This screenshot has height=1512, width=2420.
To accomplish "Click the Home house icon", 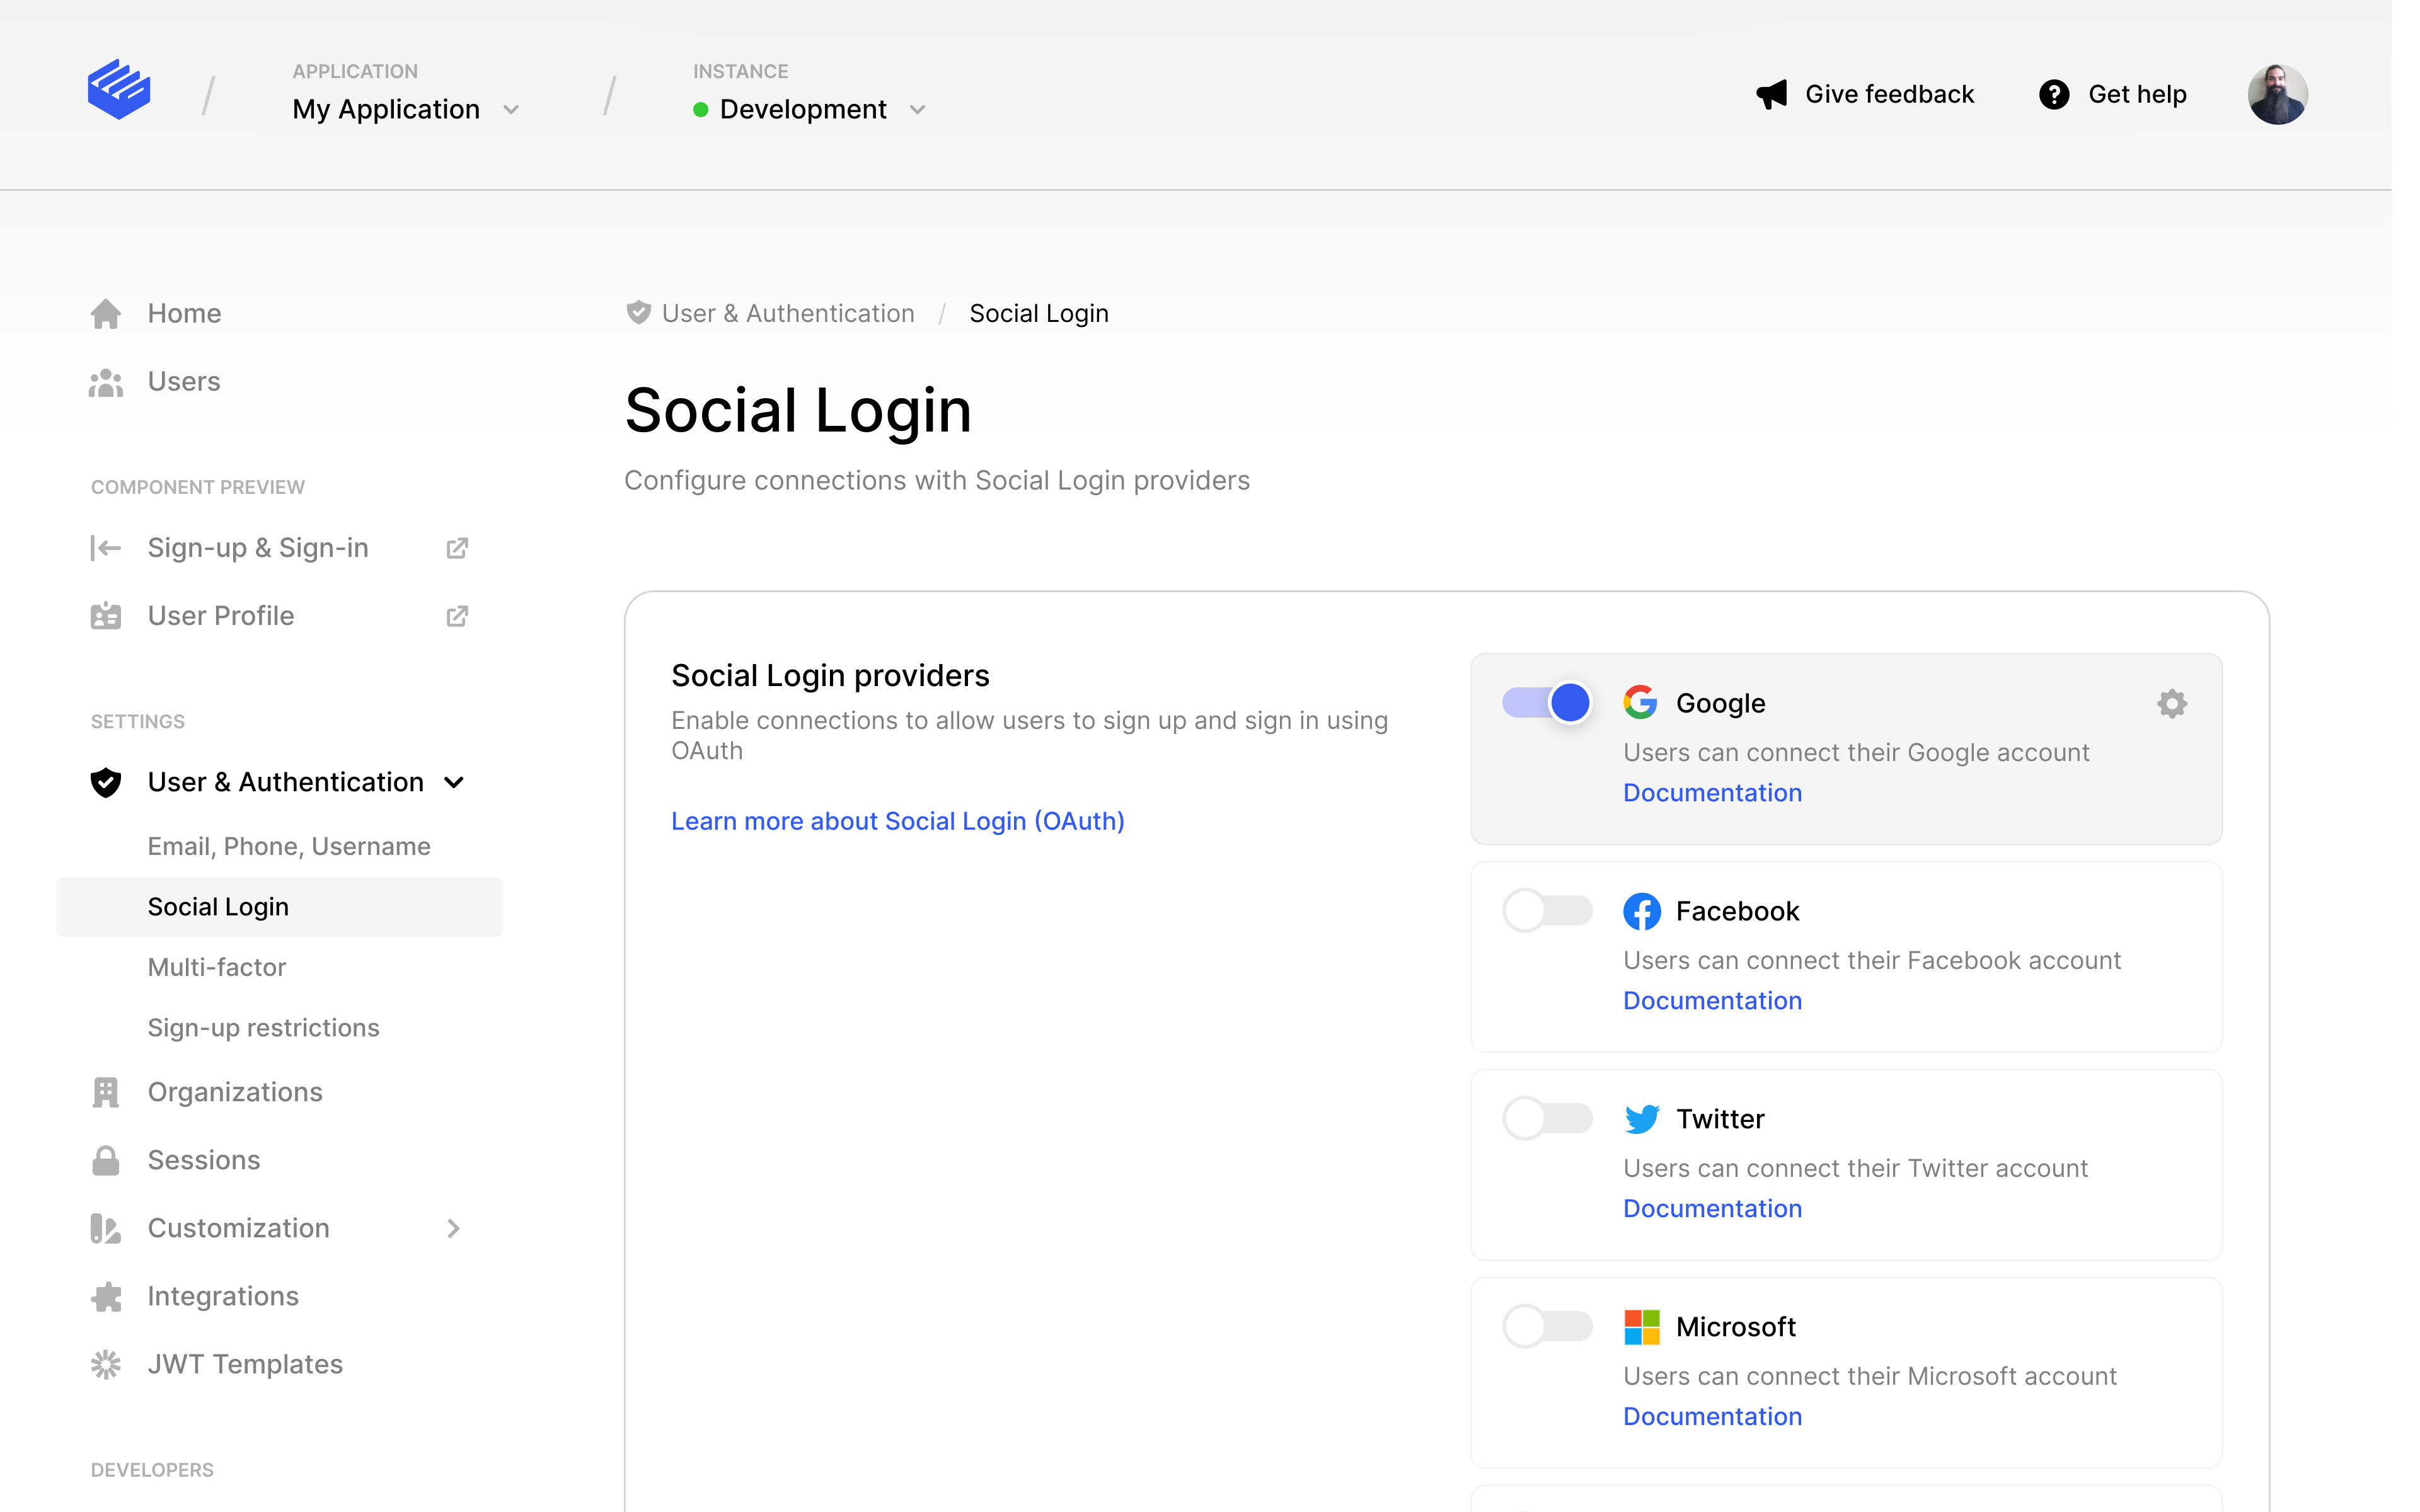I will [106, 314].
